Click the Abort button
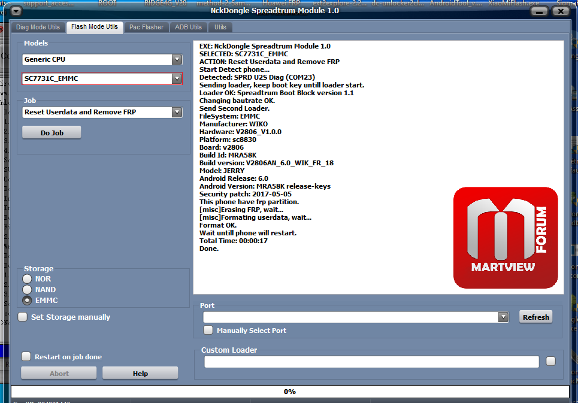The width and height of the screenshot is (578, 403). pos(59,373)
